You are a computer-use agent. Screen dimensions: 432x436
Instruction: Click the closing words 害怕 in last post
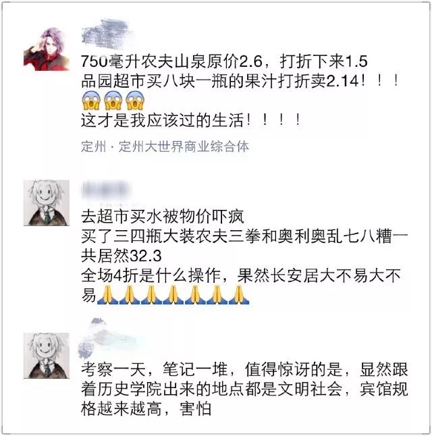(x=196, y=408)
